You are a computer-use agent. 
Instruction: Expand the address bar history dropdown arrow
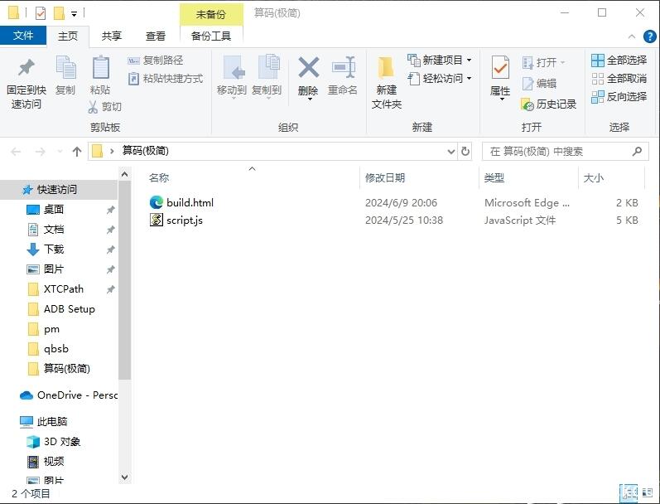[x=451, y=152]
